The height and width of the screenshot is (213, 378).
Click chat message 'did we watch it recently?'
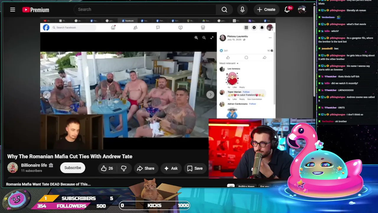click(345, 83)
